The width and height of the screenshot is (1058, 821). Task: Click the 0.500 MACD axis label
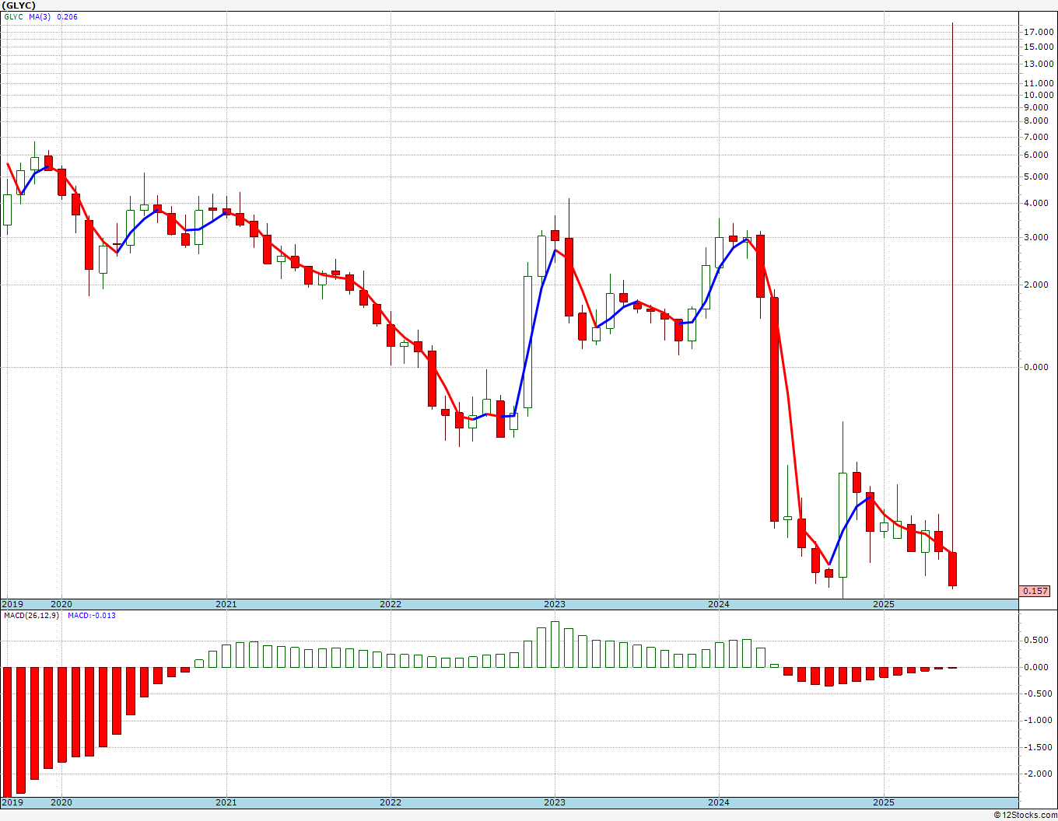pos(1036,641)
